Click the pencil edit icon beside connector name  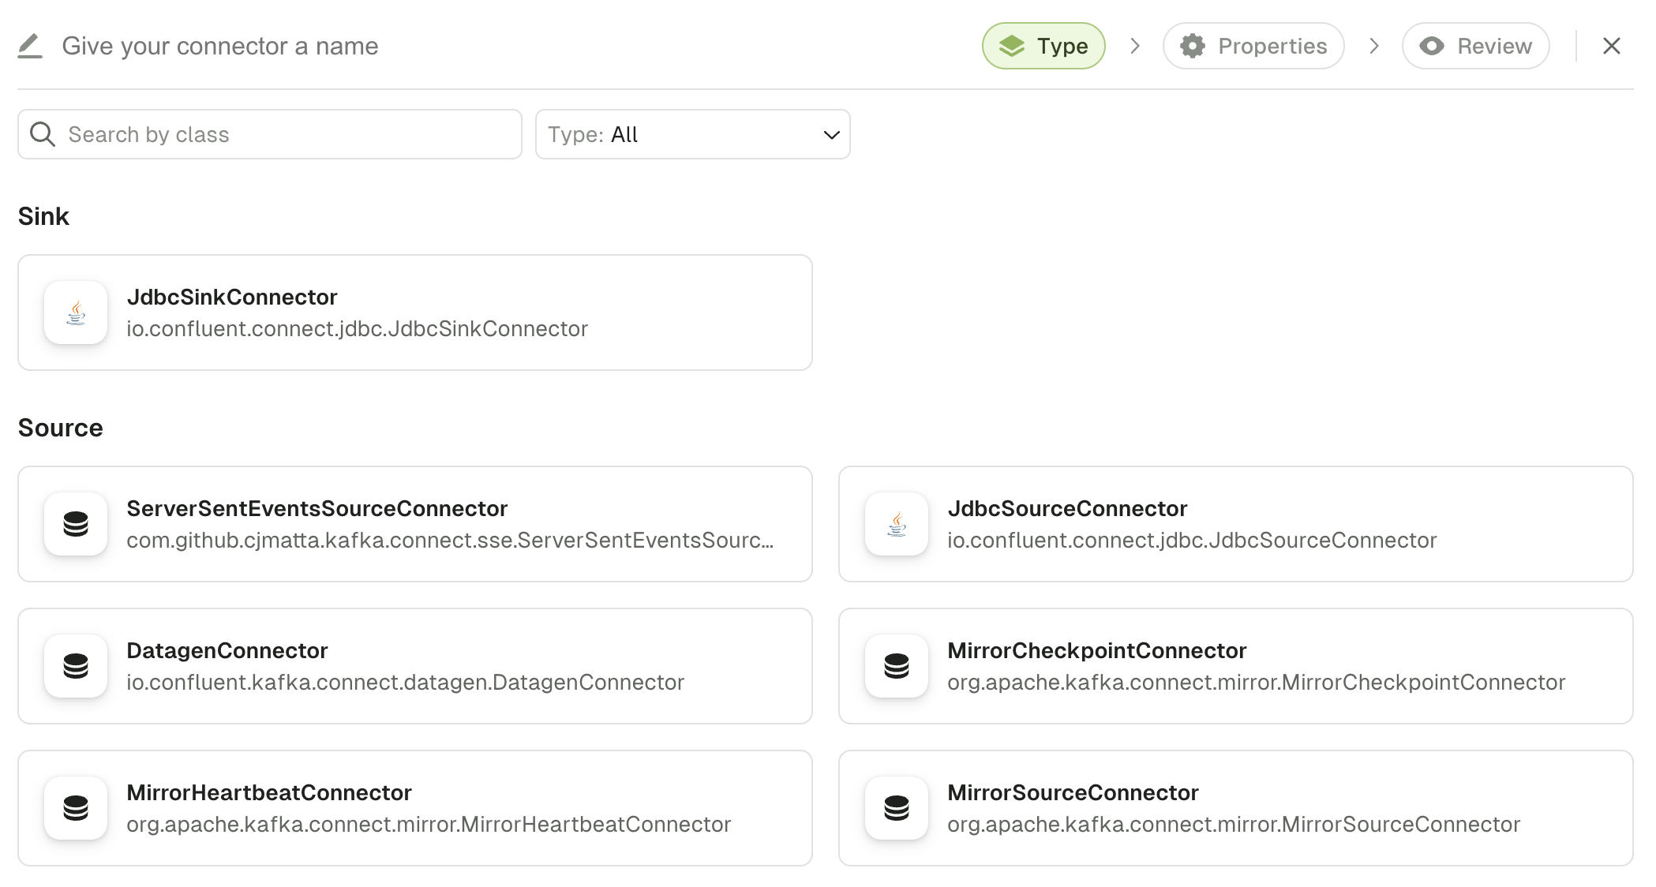pos(30,46)
